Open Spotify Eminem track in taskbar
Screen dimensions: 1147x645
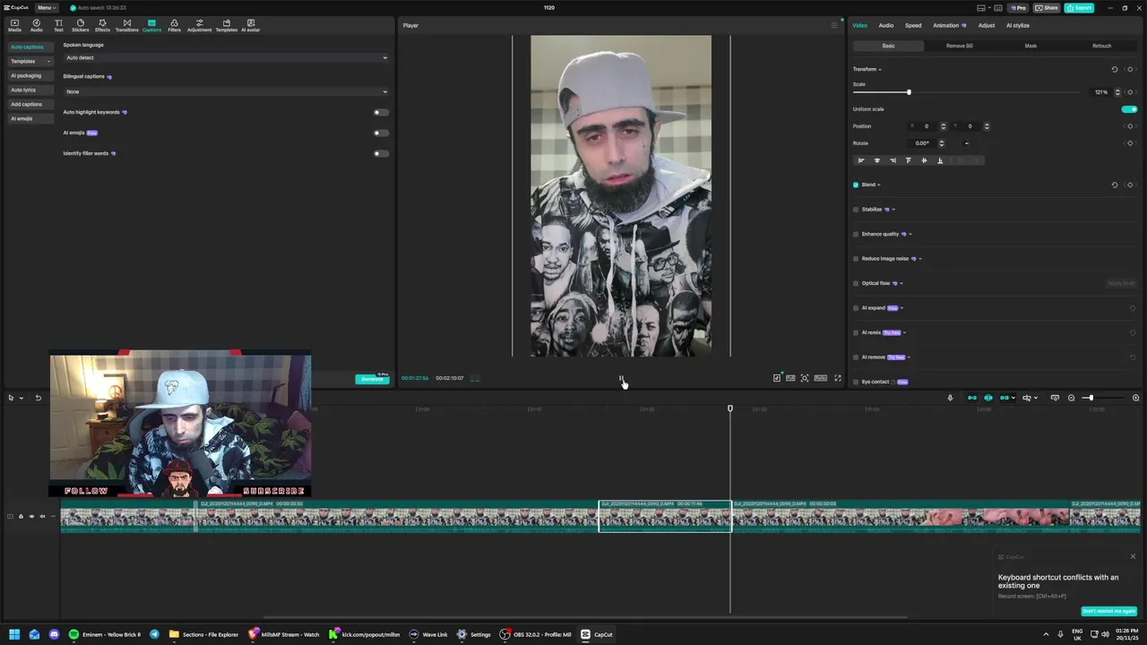click(x=104, y=634)
